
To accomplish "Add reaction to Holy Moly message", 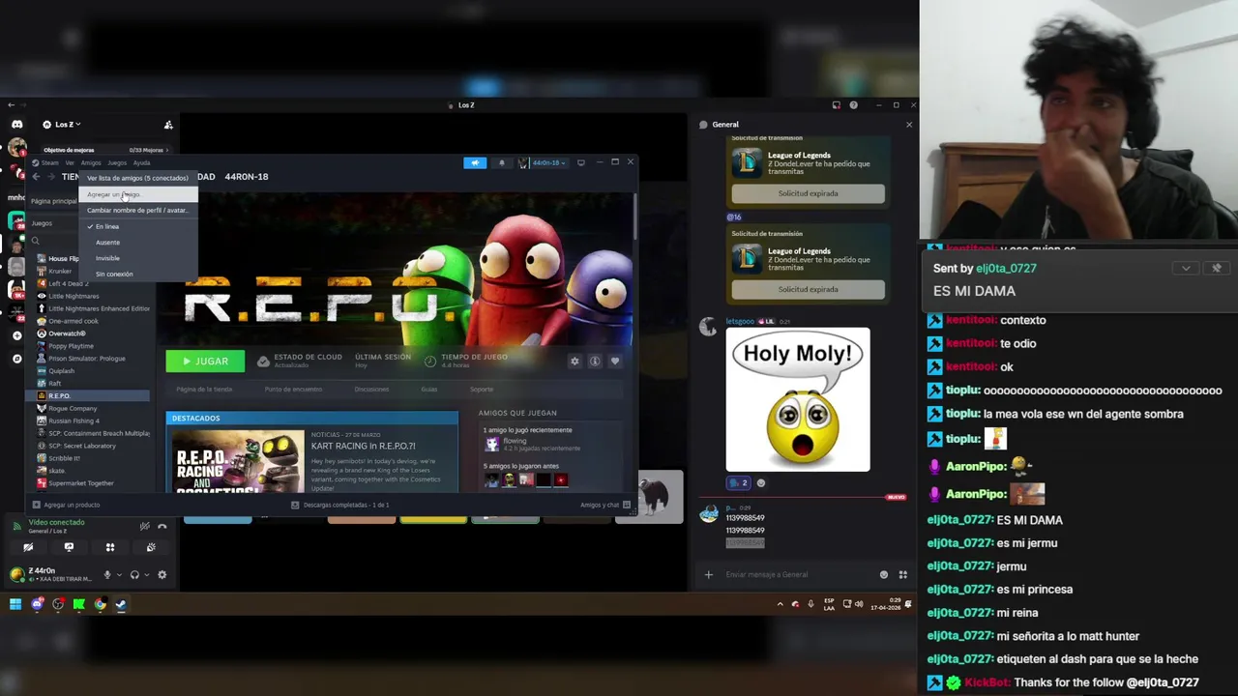I will coord(761,483).
